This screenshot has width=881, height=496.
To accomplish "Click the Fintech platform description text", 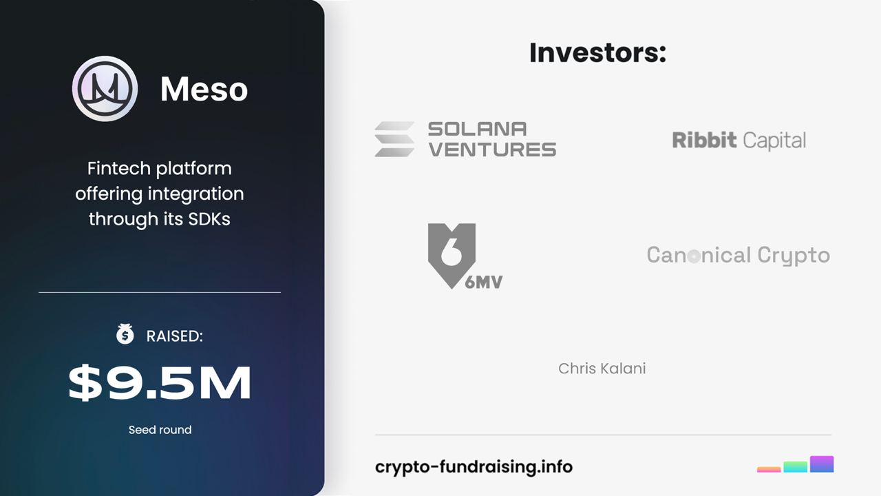I will click(160, 194).
